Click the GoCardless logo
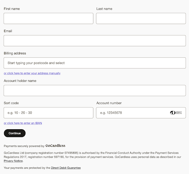Image resolution: width=189 pixels, height=174 pixels. click(x=55, y=145)
